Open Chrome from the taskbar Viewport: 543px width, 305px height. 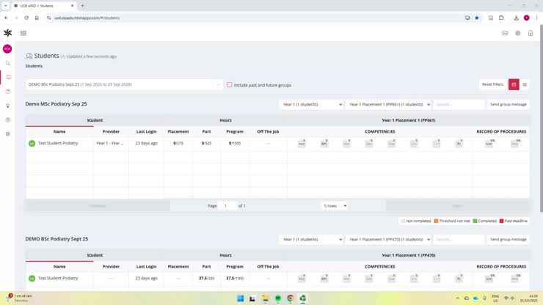290,298
